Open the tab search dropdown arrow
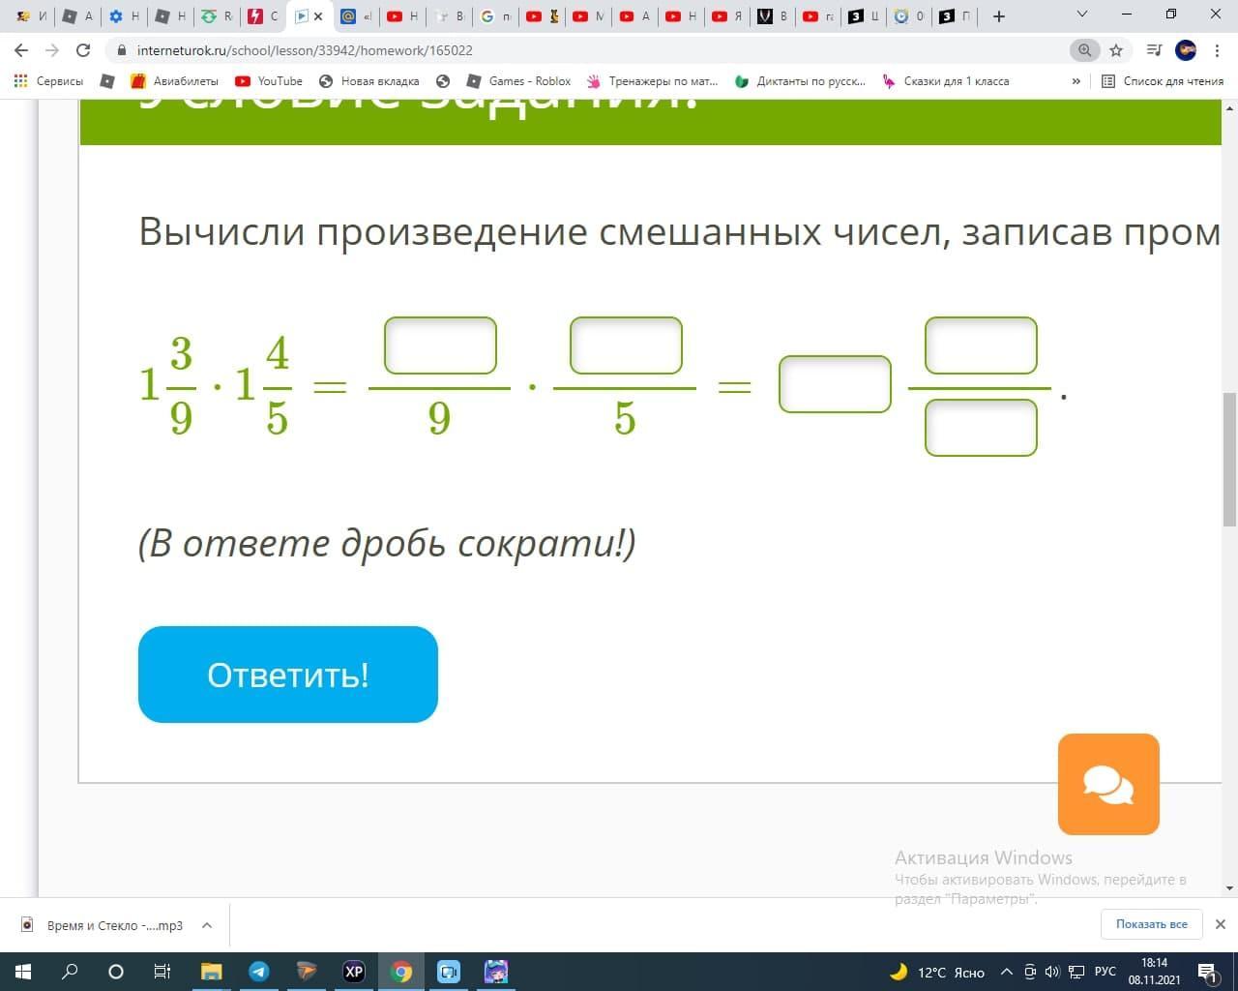Image resolution: width=1238 pixels, height=991 pixels. [1082, 15]
